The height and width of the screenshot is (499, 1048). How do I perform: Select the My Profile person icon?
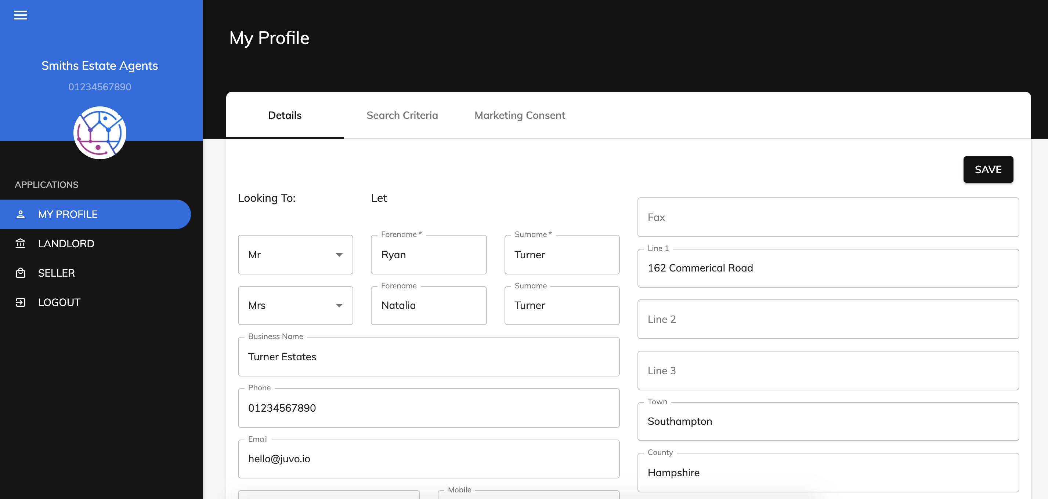pos(21,214)
